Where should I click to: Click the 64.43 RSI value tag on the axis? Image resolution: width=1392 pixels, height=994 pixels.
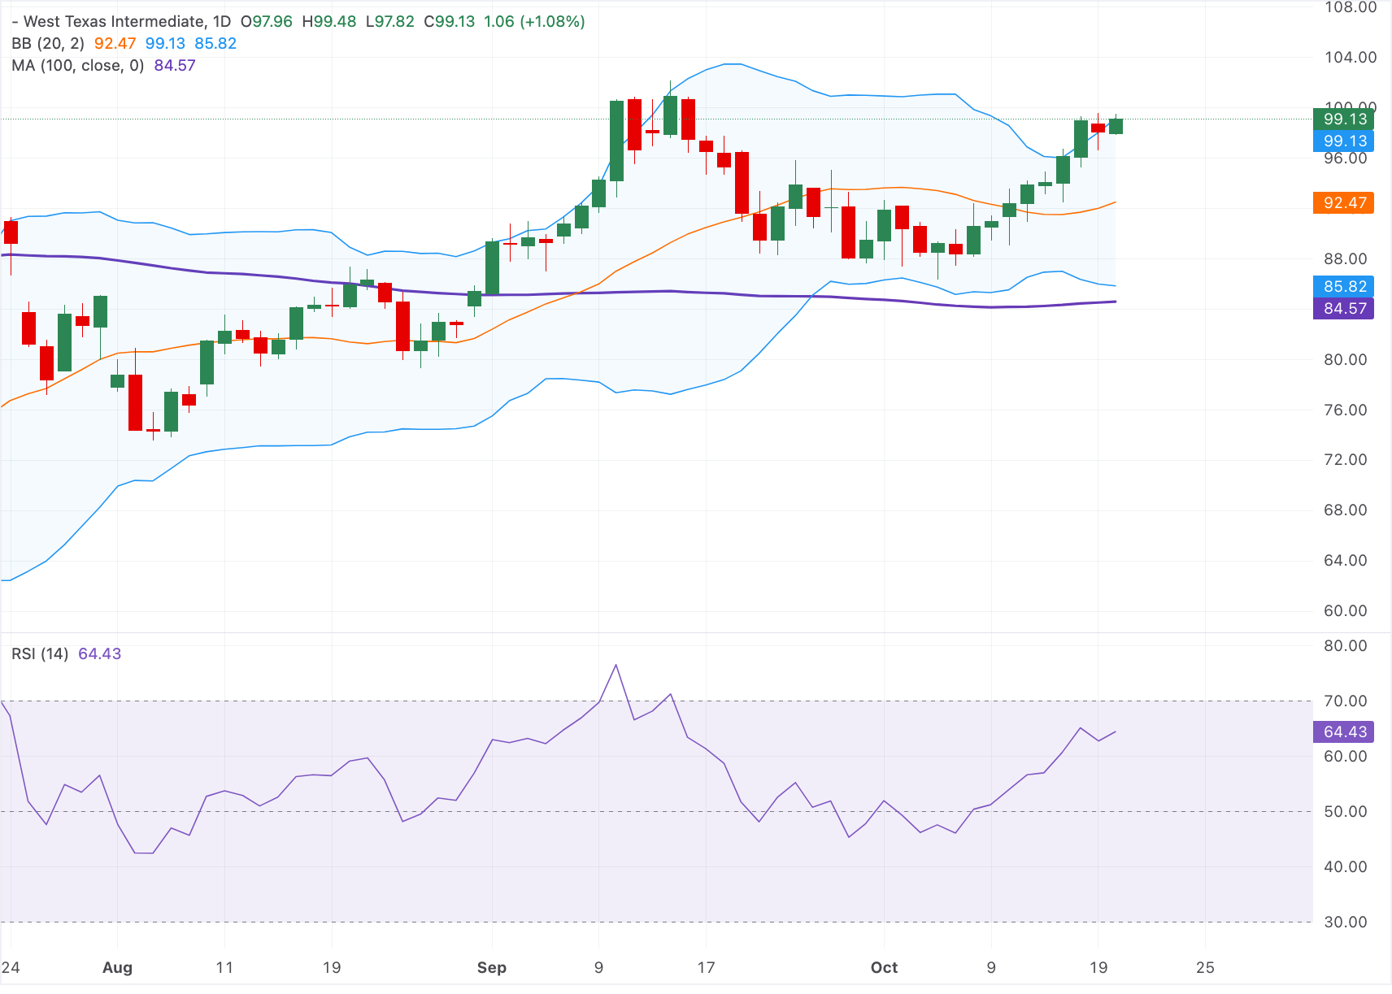coord(1344,732)
